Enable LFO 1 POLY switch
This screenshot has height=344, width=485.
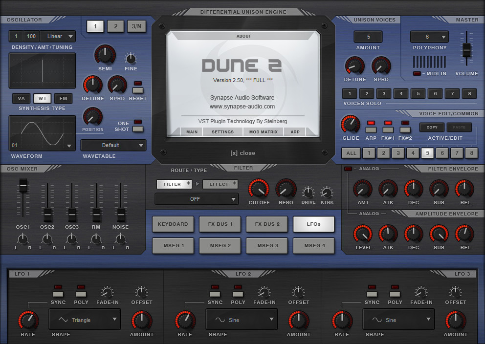click(x=81, y=294)
